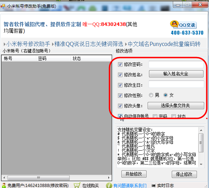Toggle the 修改密码 checkbox

click(x=120, y=65)
